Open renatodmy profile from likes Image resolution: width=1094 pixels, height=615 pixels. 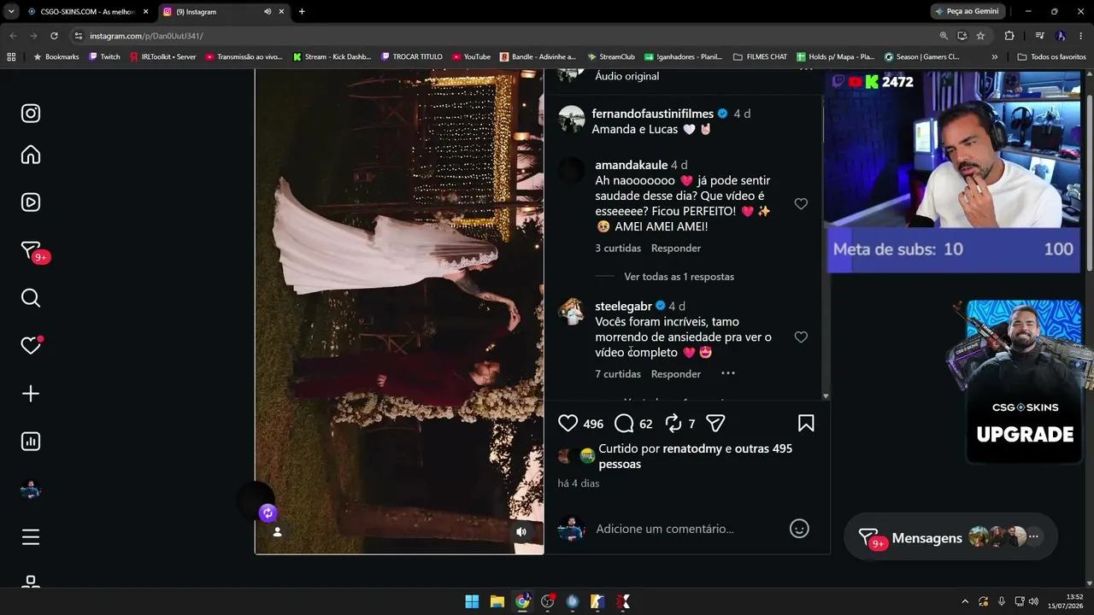[692, 448]
